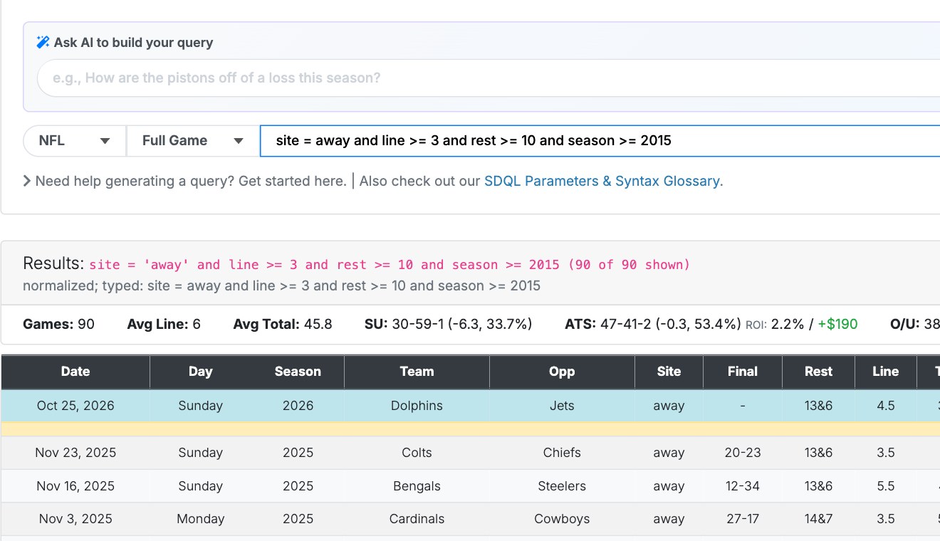Screen dimensions: 940x541
Task: Click the Nov 16, 2025 date cell
Action: click(75, 486)
